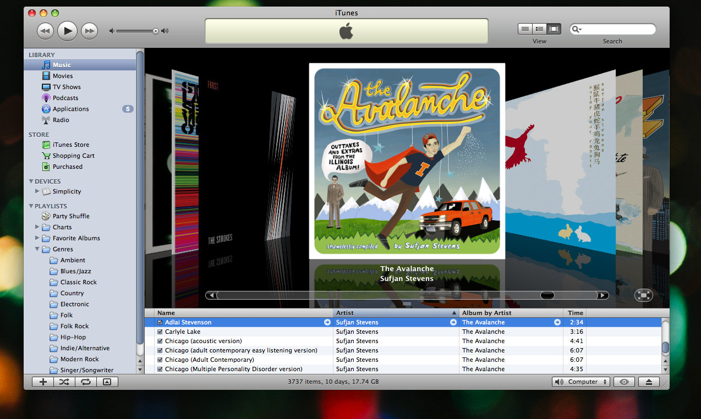Expand the Simplicity device

point(37,191)
